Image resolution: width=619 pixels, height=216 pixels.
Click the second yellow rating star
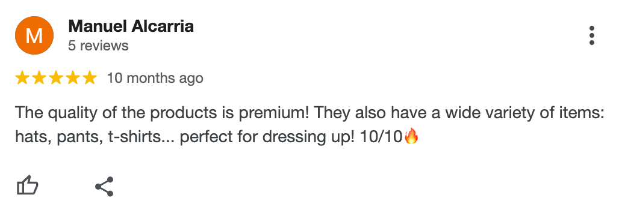[x=39, y=78]
